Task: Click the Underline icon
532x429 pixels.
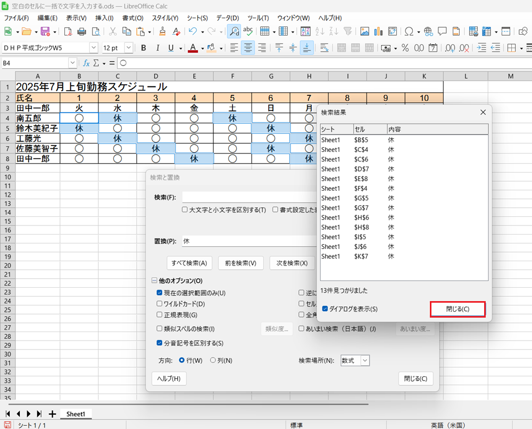Action: point(171,48)
